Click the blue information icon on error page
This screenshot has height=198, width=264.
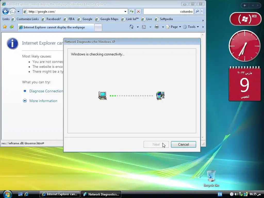12,43
